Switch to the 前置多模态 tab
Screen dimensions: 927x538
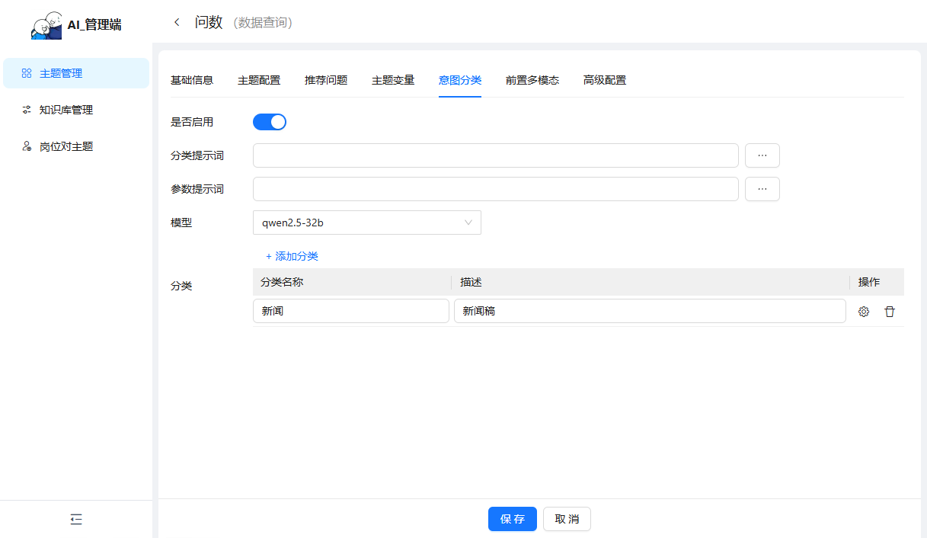532,80
